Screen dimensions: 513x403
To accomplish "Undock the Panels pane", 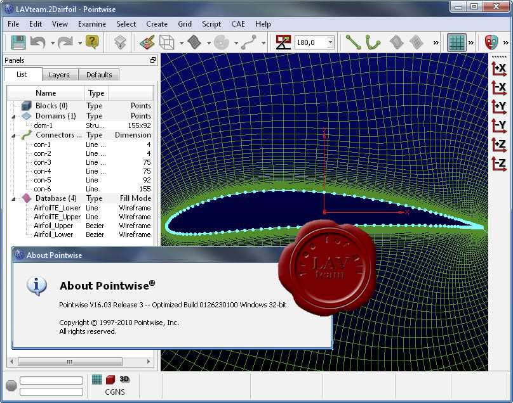I will coord(153,60).
